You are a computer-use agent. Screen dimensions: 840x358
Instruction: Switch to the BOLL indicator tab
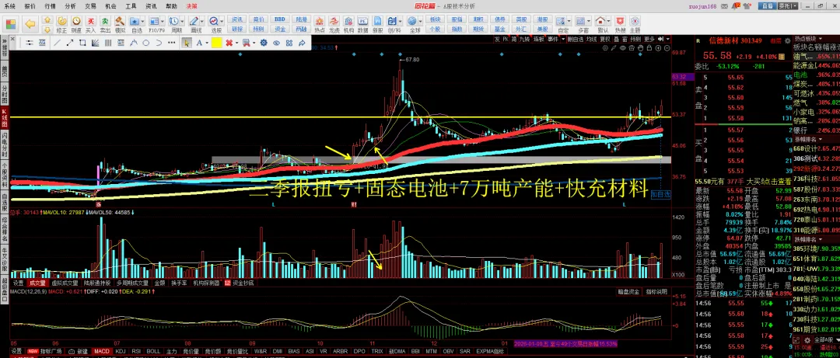coord(153,351)
